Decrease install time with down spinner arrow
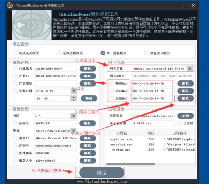 click(74, 100)
